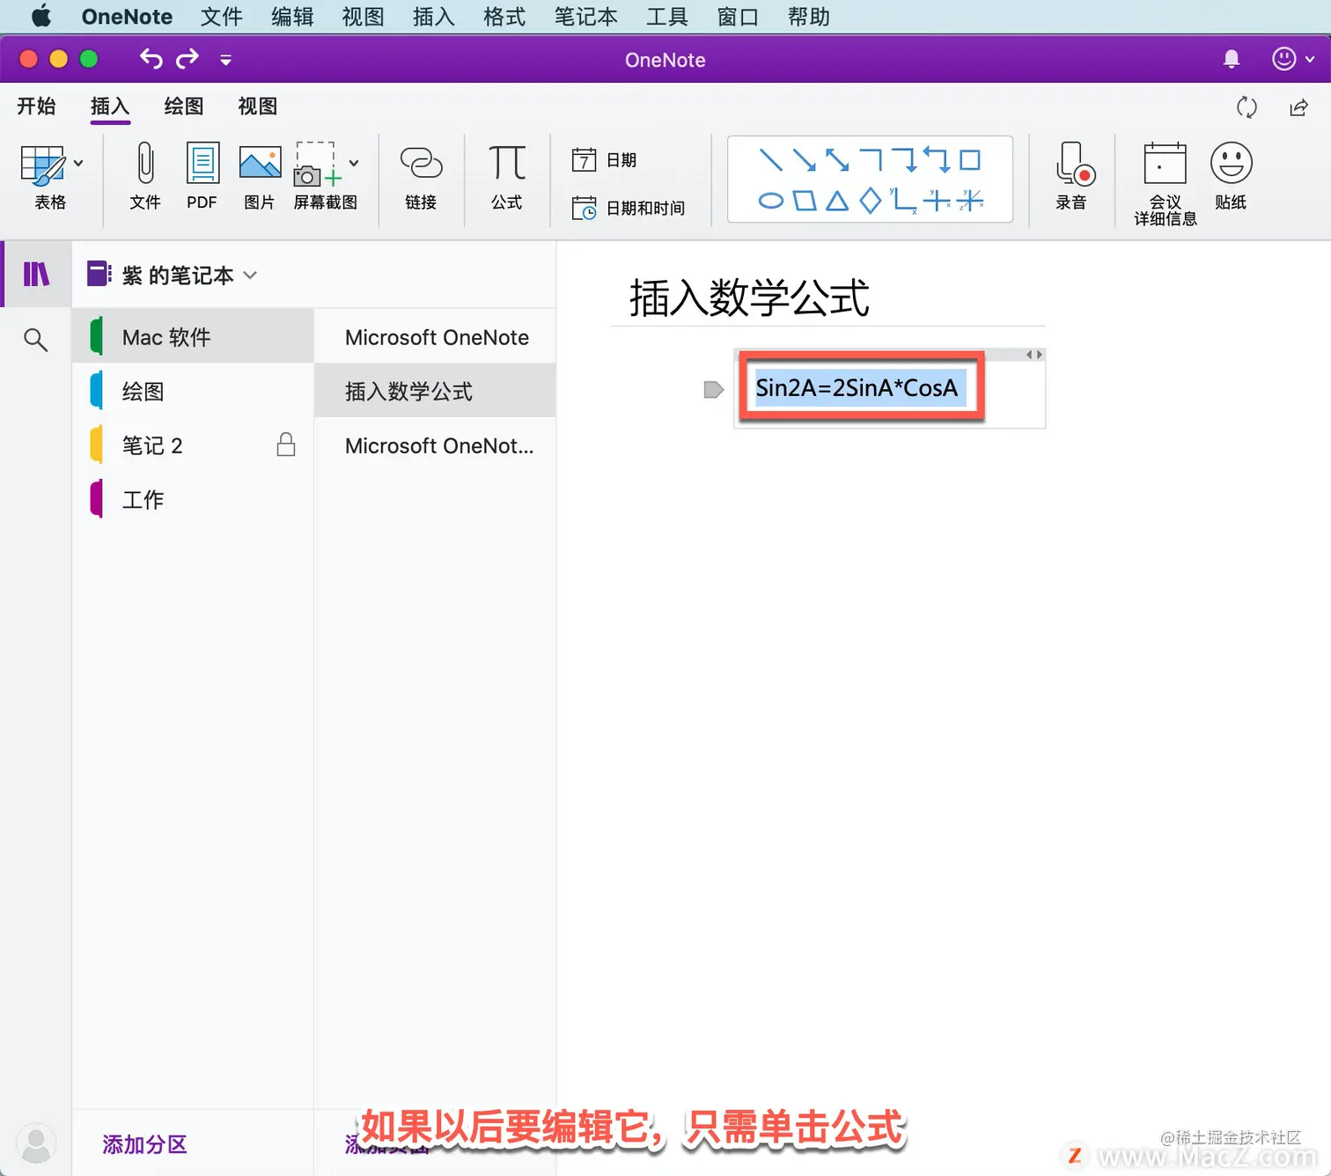Select the straight line shape
This screenshot has width=1331, height=1176.
(x=770, y=160)
